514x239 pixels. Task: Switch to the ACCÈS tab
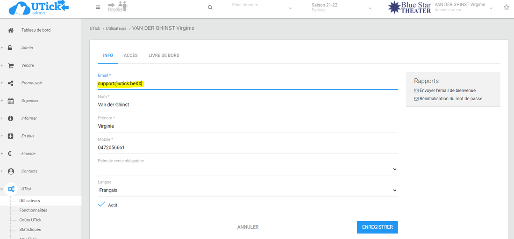(x=130, y=56)
